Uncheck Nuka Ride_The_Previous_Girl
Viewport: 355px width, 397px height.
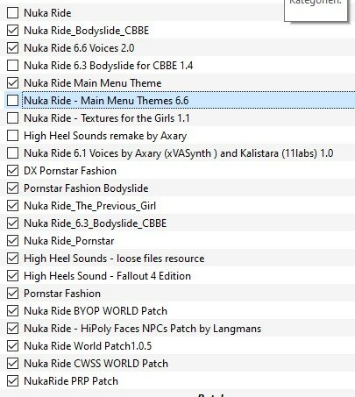point(12,206)
